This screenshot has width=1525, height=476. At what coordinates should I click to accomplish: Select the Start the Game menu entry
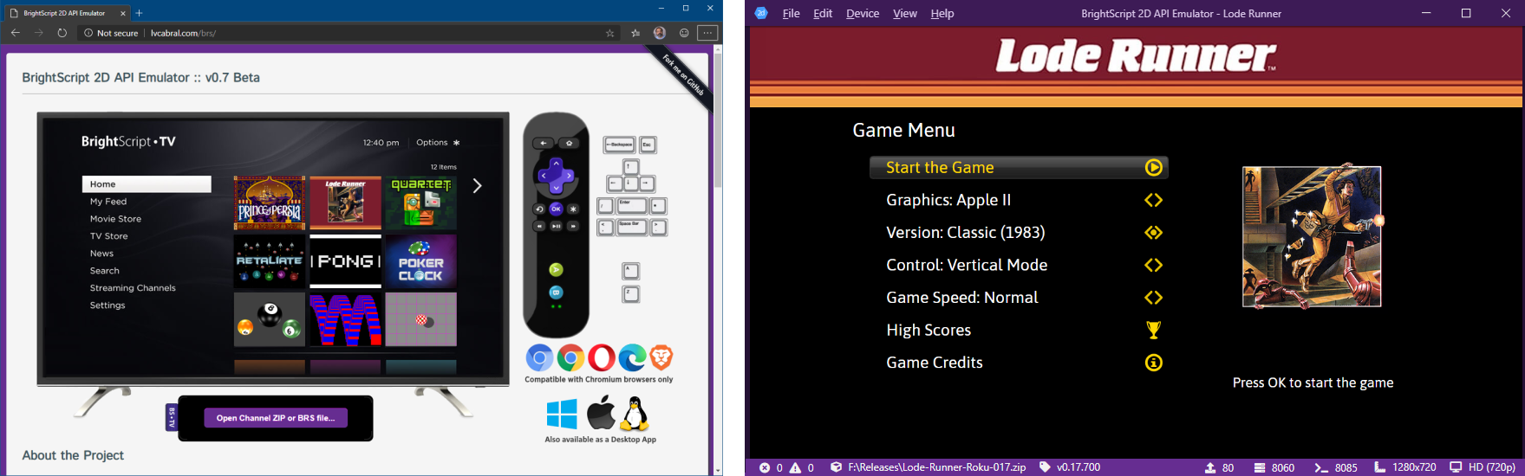1019,168
